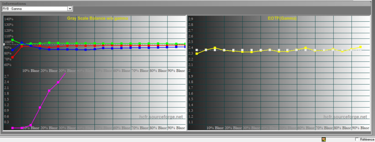Enable the Référence checkbox
The width and height of the screenshot is (375, 142).
click(357, 139)
